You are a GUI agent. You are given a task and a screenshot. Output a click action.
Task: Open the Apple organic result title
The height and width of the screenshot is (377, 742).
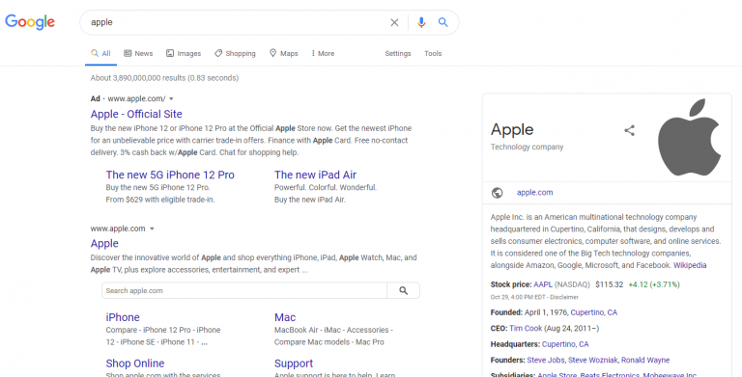pos(104,243)
